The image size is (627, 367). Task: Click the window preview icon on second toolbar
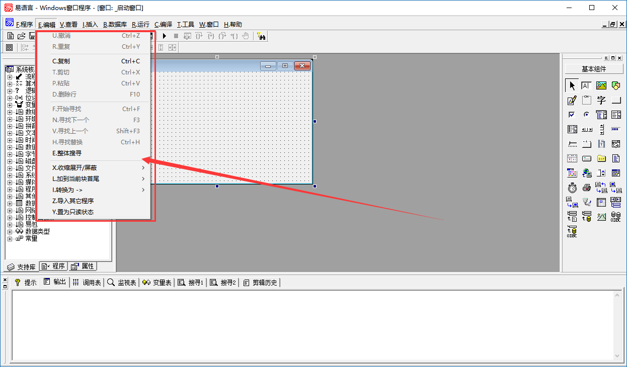click(x=10, y=47)
